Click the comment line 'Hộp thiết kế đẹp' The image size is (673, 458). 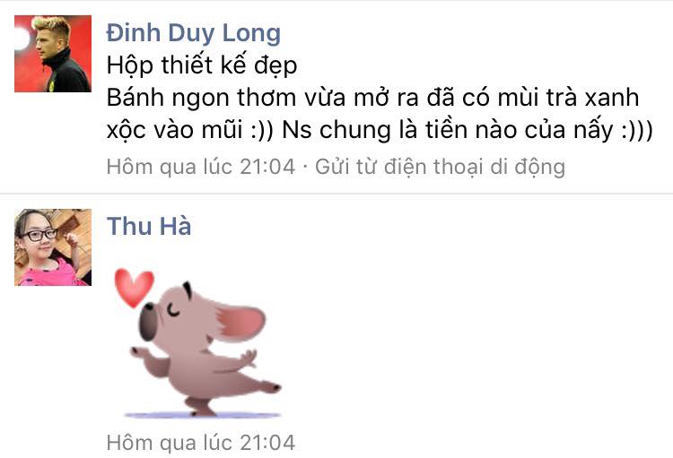click(202, 66)
